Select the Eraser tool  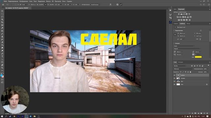tap(2, 42)
